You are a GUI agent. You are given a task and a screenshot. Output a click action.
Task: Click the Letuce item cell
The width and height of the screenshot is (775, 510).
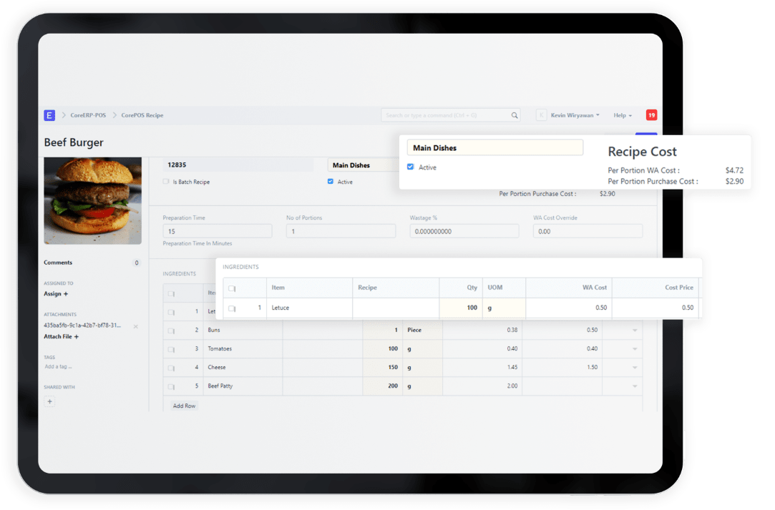309,308
